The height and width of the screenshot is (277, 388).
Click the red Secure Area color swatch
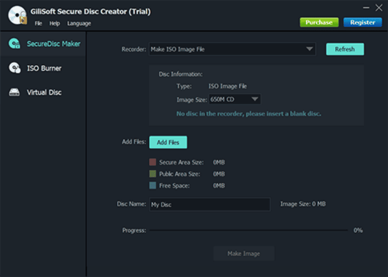point(153,162)
